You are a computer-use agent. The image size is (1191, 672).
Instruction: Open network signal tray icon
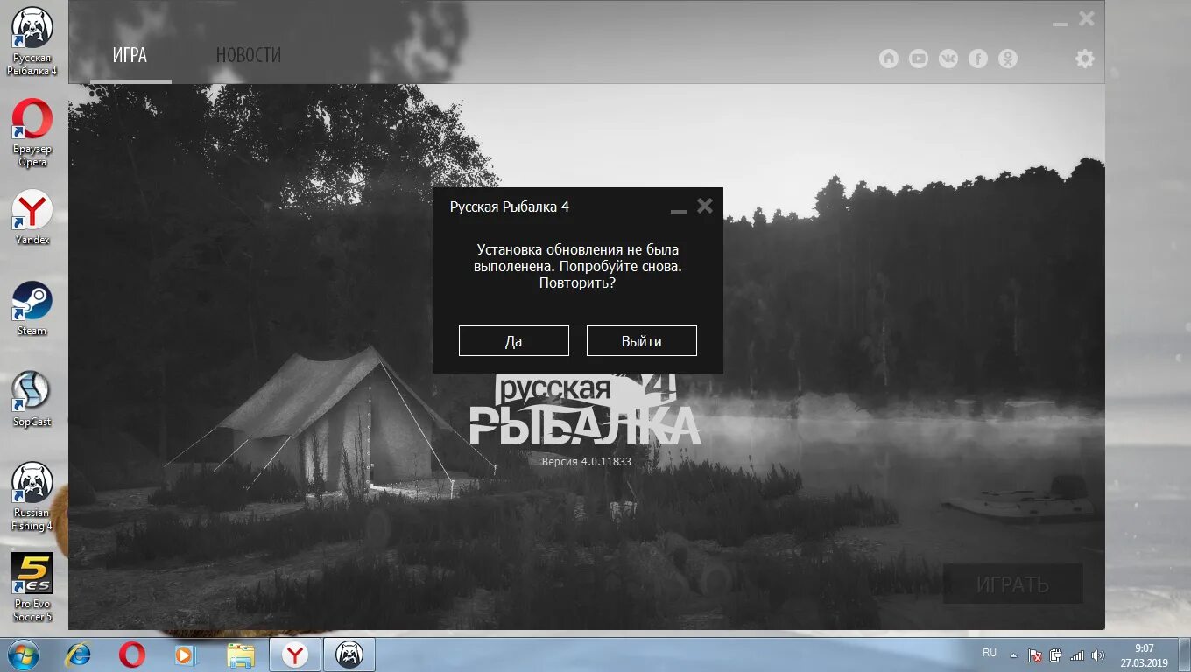click(1077, 655)
